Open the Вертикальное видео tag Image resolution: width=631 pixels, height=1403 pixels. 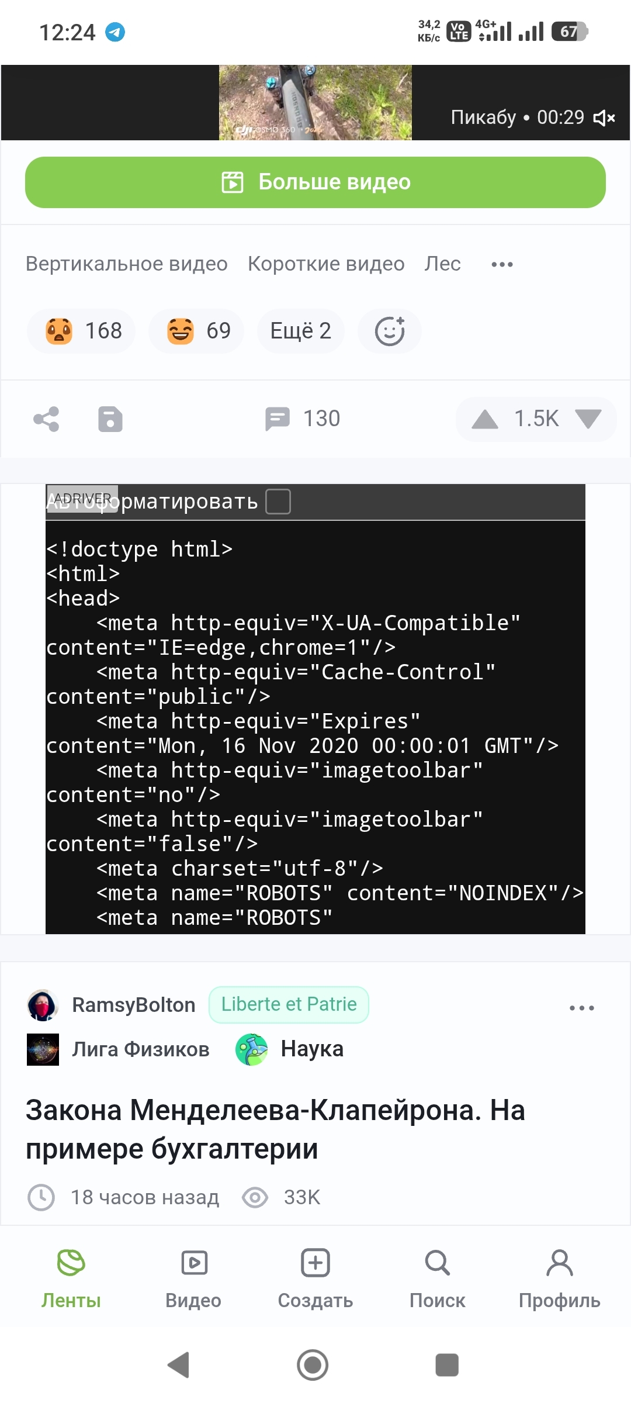(x=127, y=264)
